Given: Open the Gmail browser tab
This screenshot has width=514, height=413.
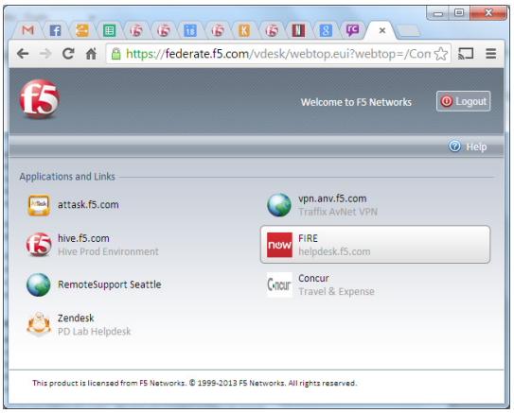Looking at the screenshot, I should pyautogui.click(x=27, y=30).
